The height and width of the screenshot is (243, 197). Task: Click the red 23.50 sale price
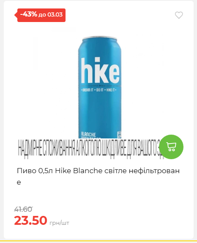[x=30, y=220]
